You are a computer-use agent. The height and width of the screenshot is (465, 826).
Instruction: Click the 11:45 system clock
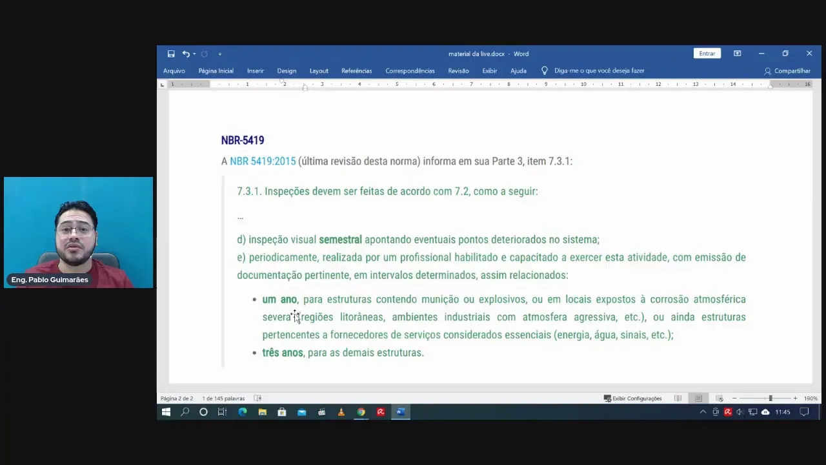[x=783, y=412]
